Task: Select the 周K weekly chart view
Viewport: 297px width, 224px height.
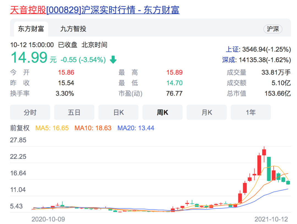Action: pyautogui.click(x=162, y=112)
